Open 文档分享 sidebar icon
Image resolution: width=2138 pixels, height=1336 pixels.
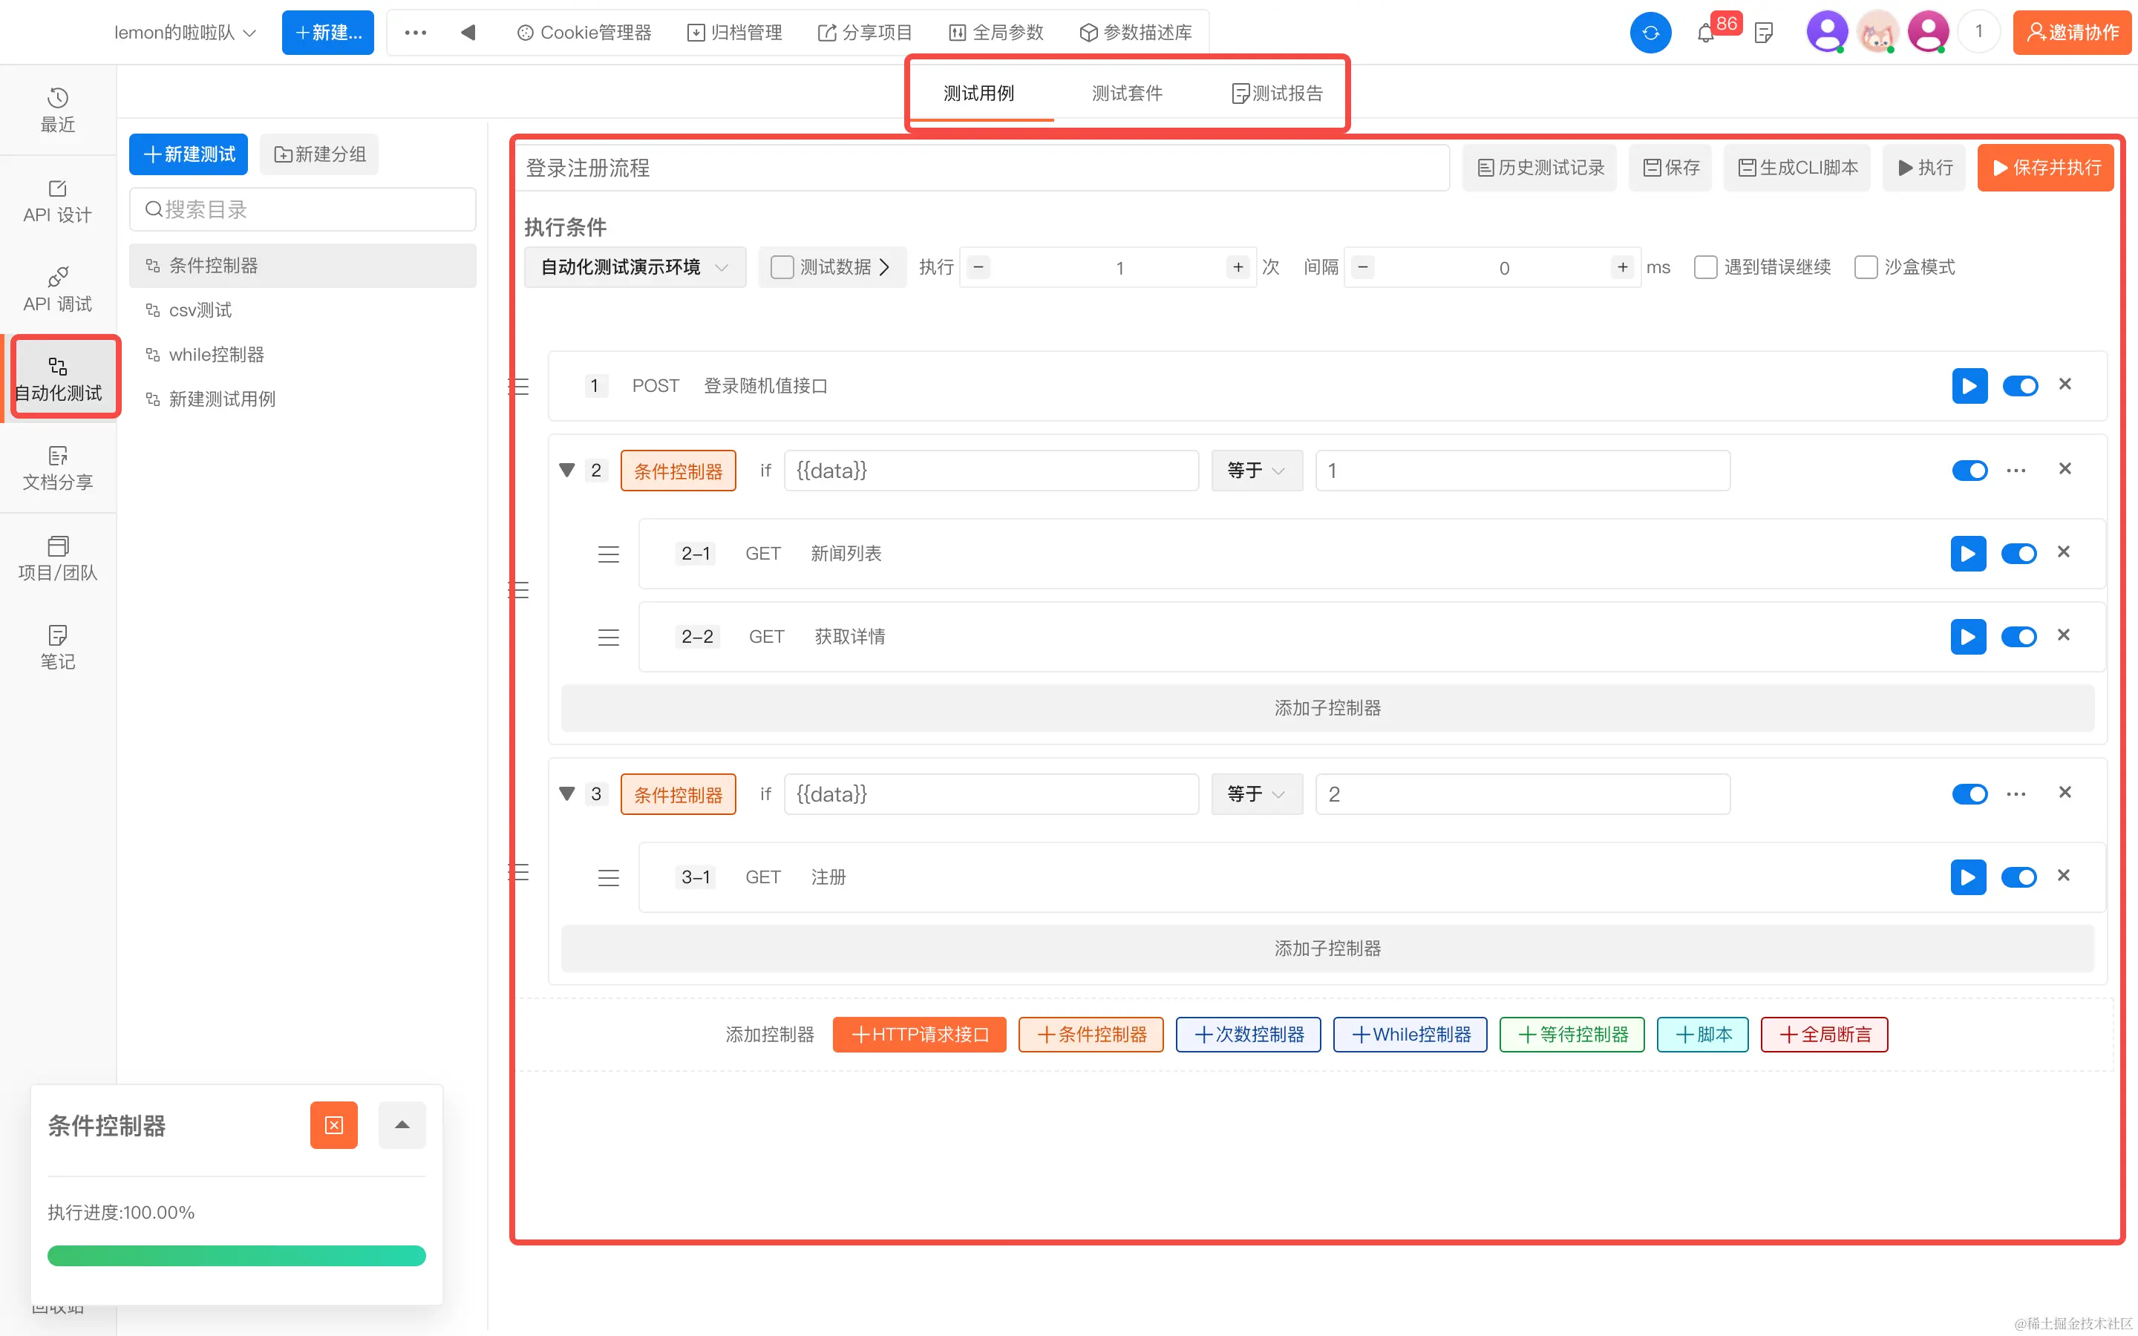(57, 468)
